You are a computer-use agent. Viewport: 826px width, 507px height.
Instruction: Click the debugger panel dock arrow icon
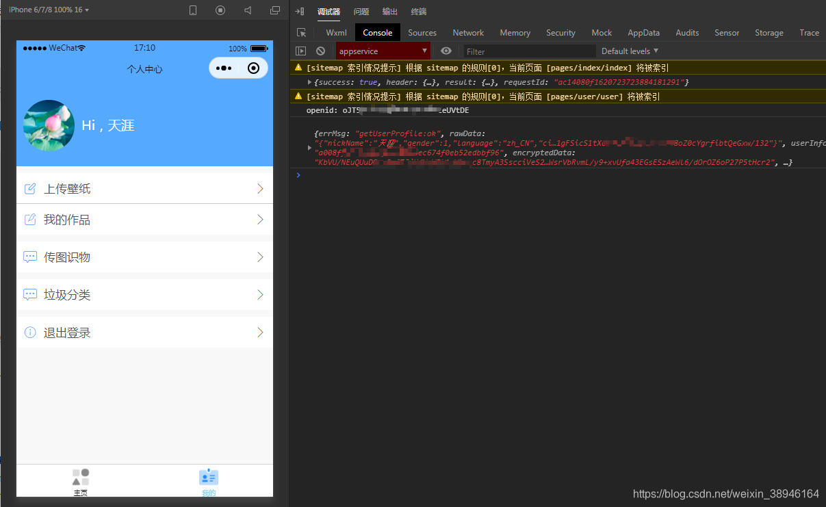coord(299,12)
